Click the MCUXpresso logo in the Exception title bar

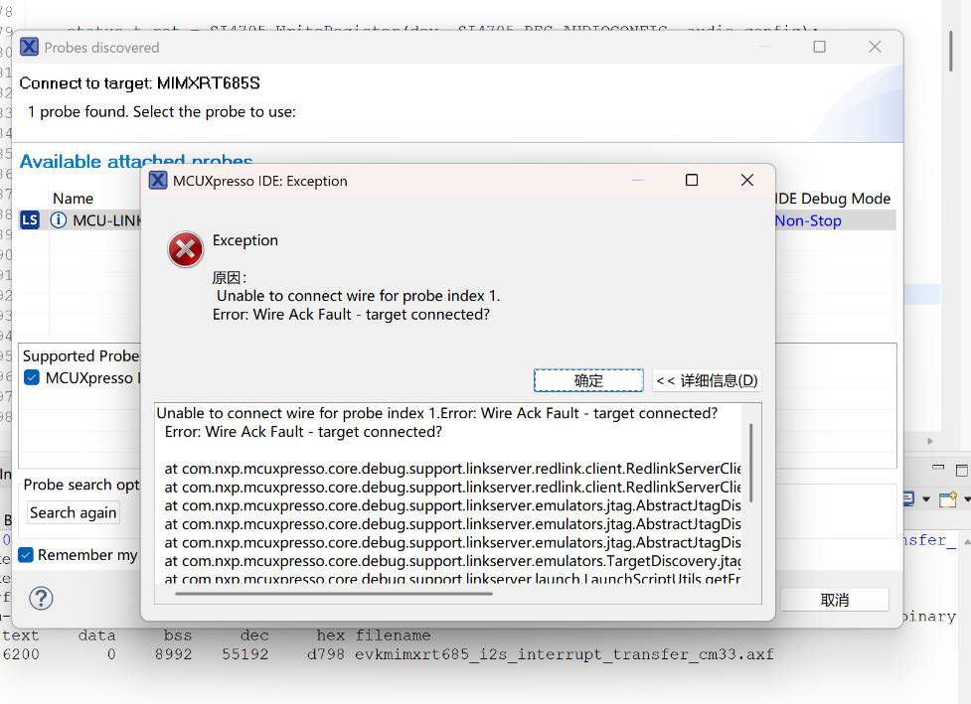click(x=159, y=181)
